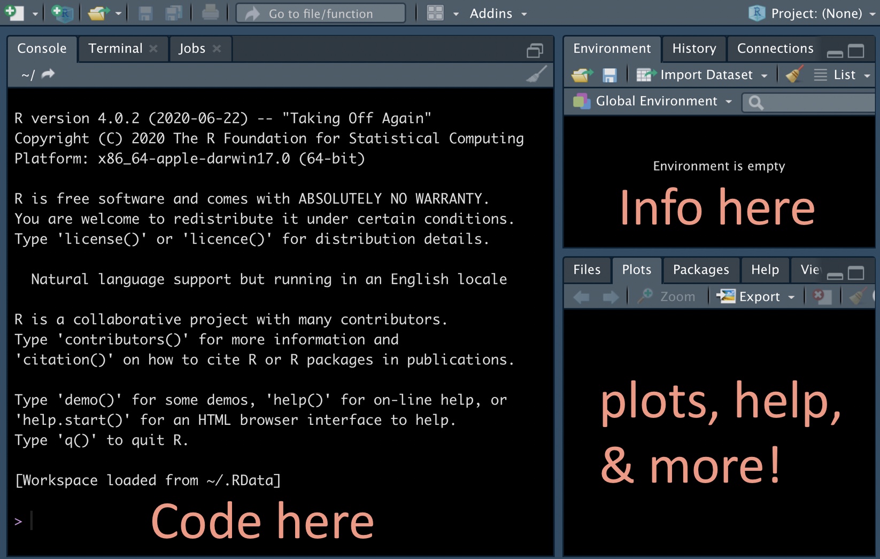Open the Packages tab
The width and height of the screenshot is (880, 559).
[x=700, y=270]
